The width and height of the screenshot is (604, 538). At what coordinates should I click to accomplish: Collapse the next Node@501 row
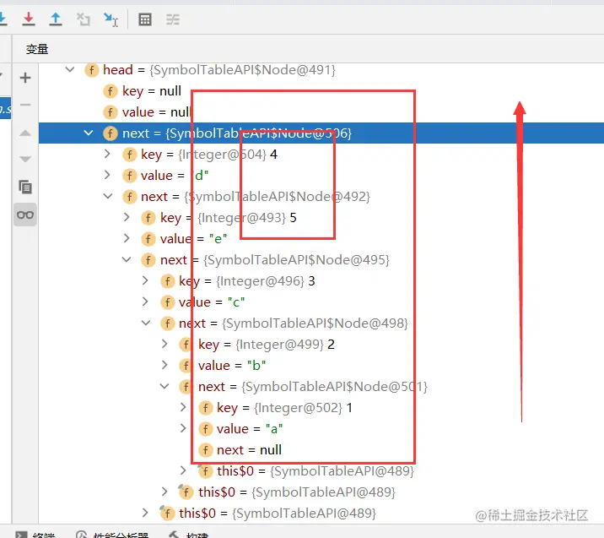[x=164, y=386]
